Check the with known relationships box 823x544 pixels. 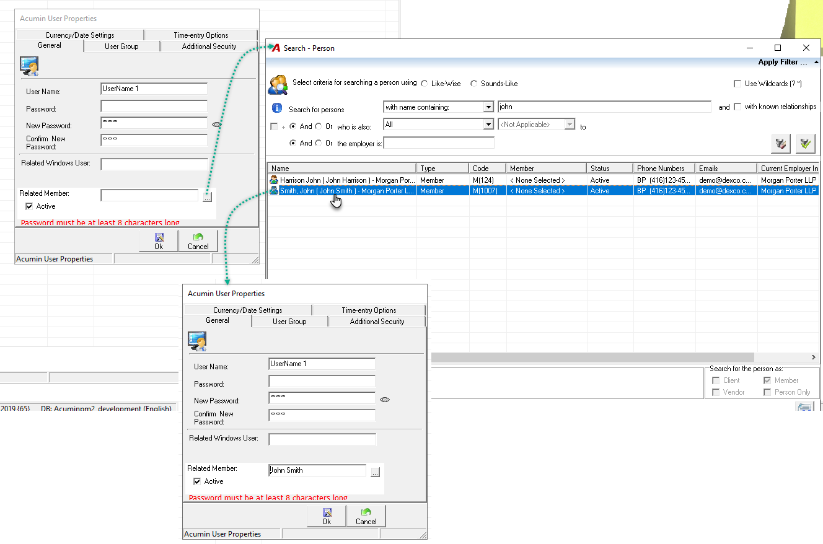[737, 107]
